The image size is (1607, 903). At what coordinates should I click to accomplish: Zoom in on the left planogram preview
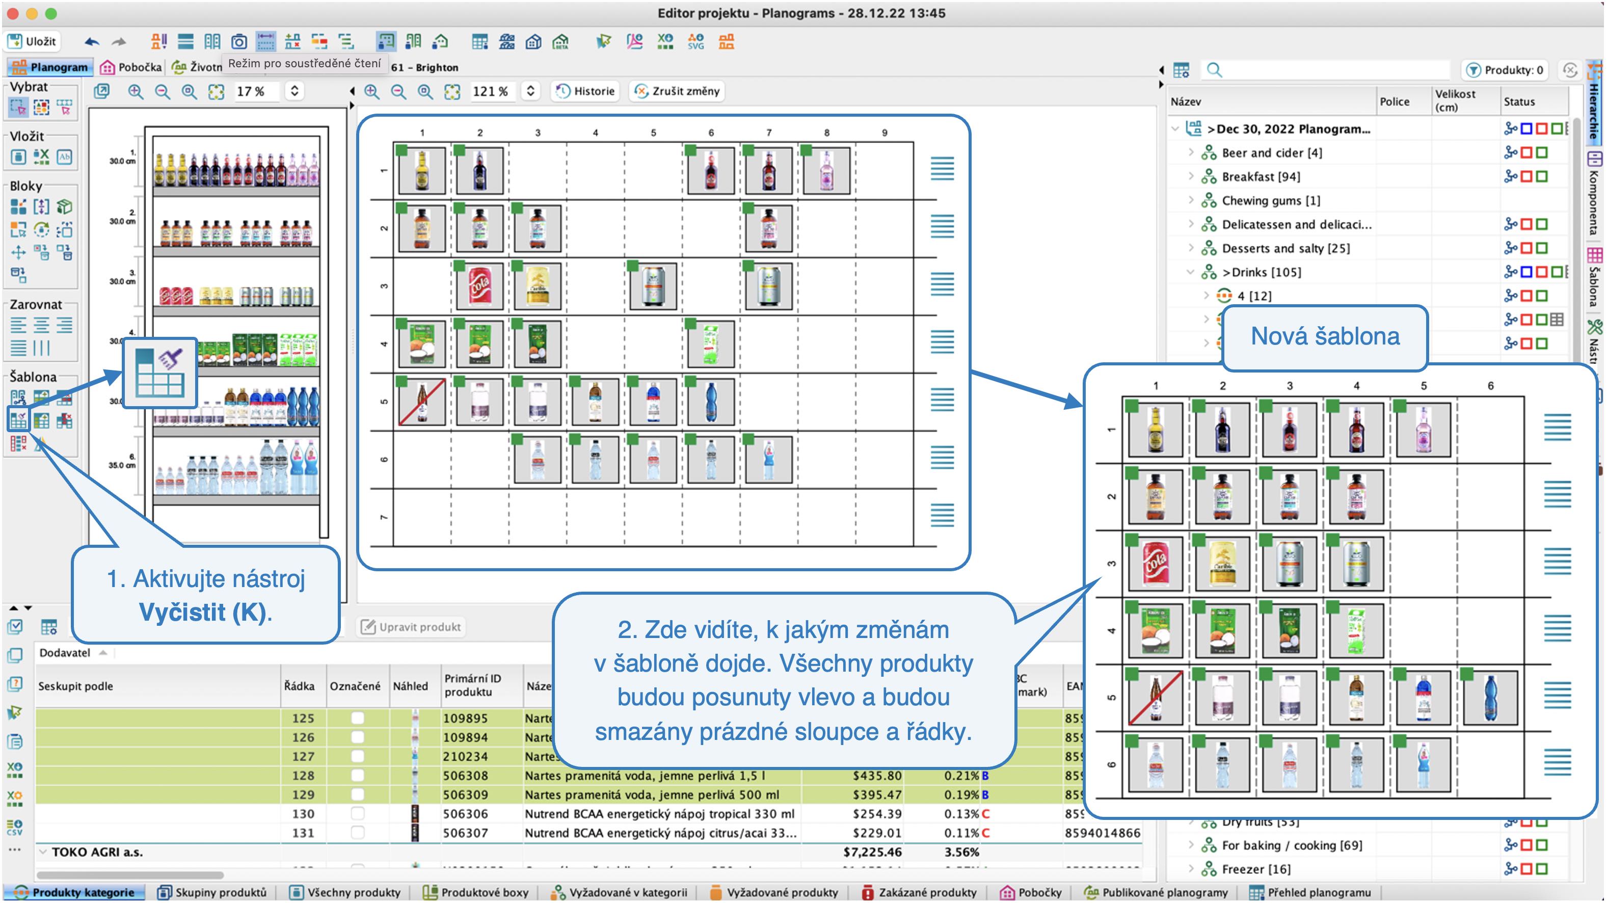(135, 92)
